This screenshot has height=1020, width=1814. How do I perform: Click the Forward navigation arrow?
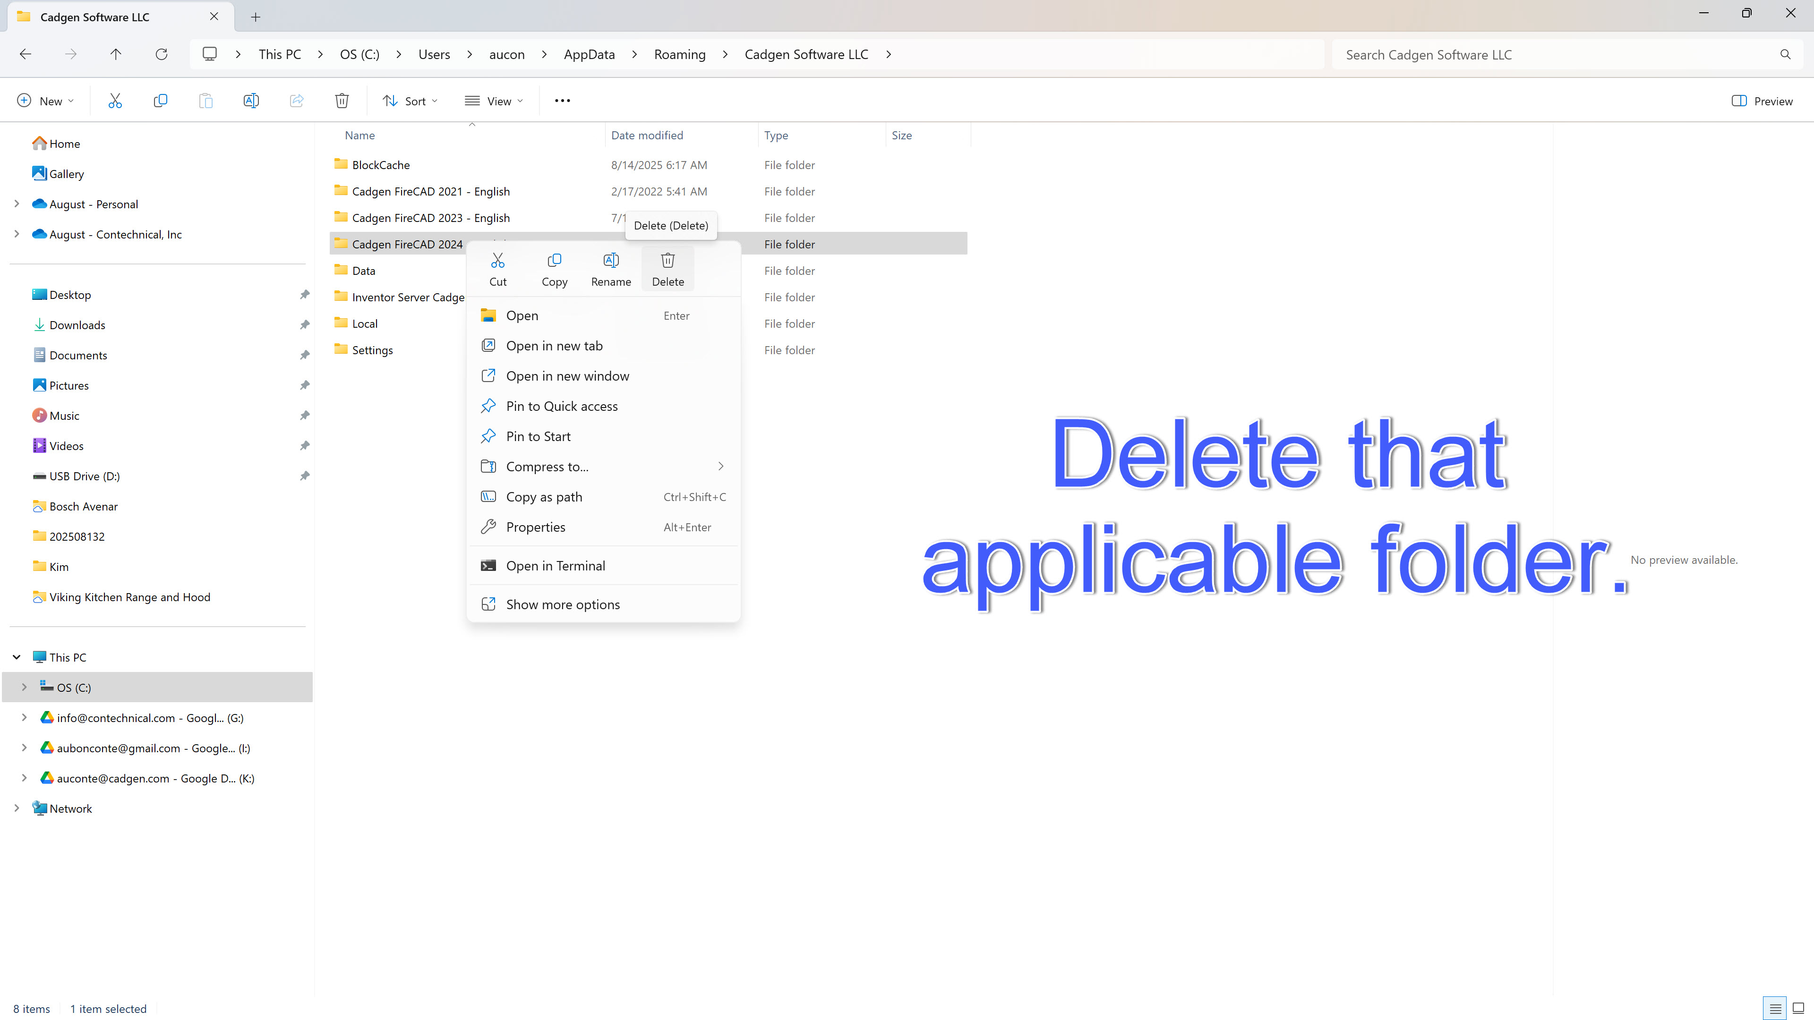click(x=70, y=54)
